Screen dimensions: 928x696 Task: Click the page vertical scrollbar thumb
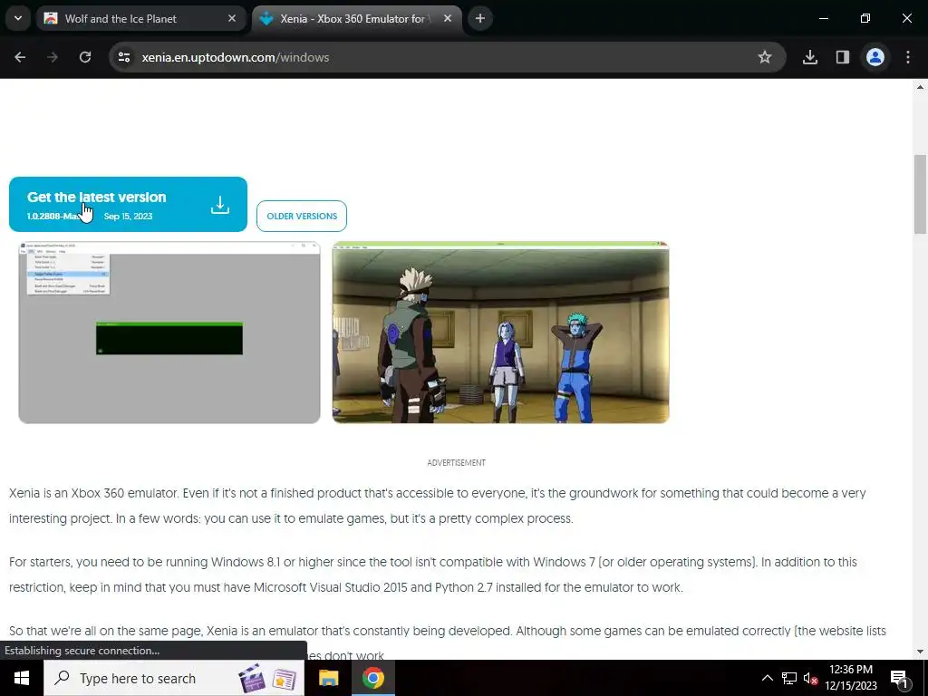920,194
